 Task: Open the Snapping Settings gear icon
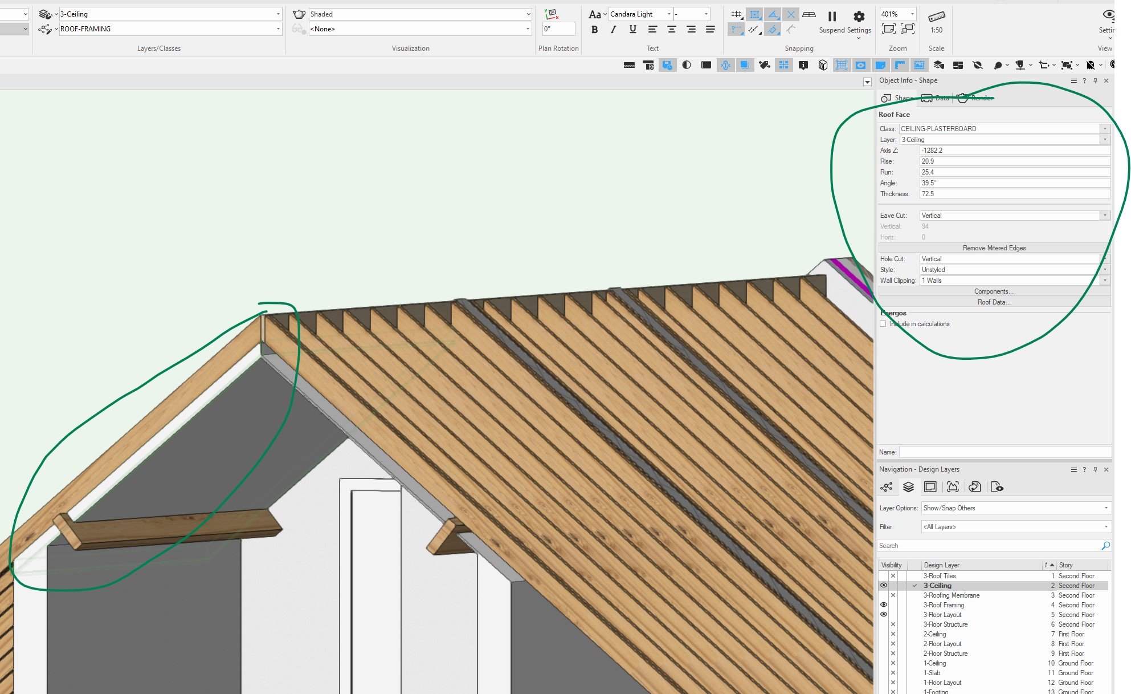859,17
